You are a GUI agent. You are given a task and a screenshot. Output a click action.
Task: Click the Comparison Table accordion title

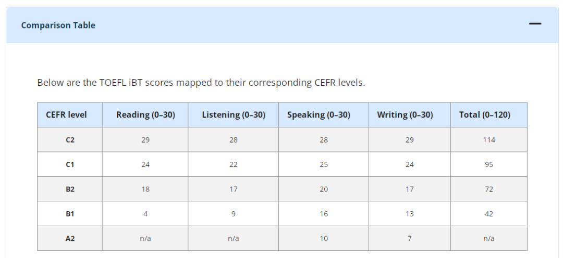(x=58, y=25)
